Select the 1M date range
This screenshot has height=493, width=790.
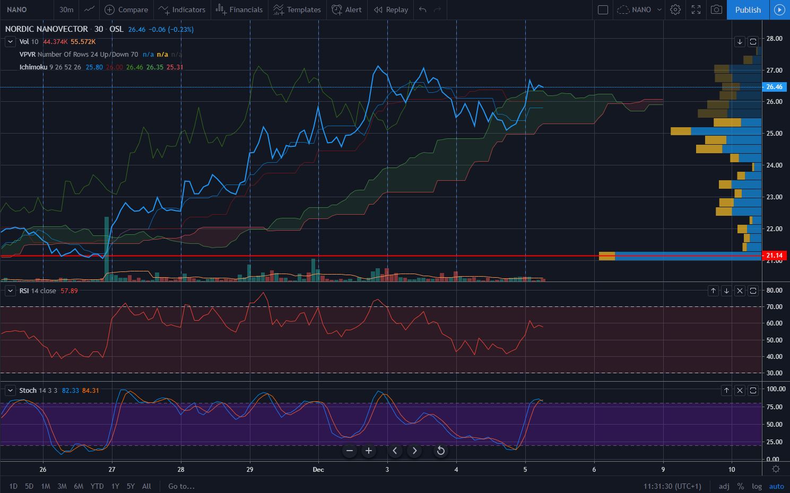(x=45, y=486)
